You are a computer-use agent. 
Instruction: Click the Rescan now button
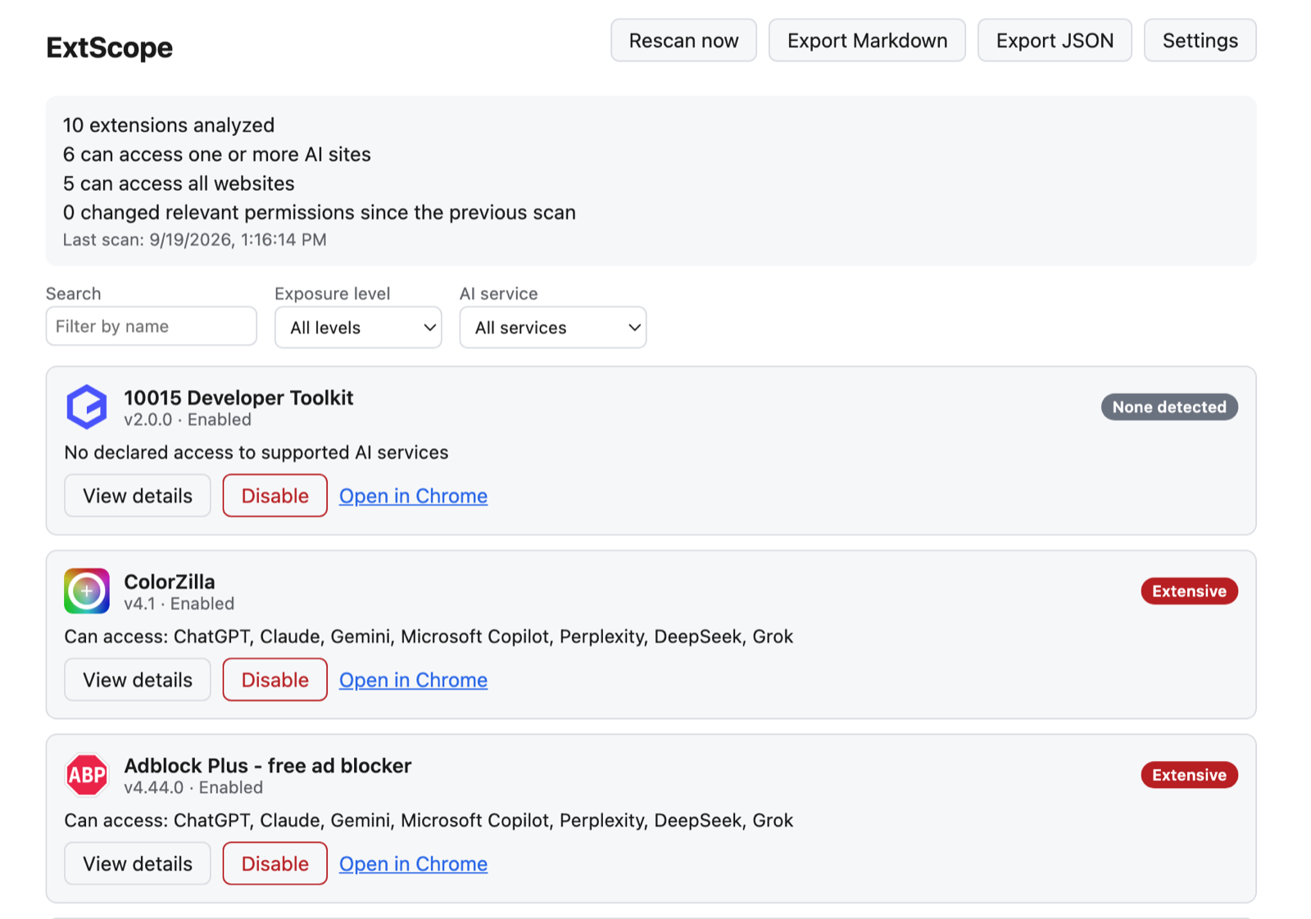683,41
